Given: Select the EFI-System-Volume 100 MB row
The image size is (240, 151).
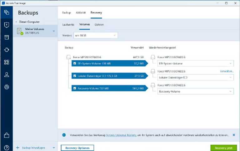Looking at the screenshot, I should [x=109, y=63].
